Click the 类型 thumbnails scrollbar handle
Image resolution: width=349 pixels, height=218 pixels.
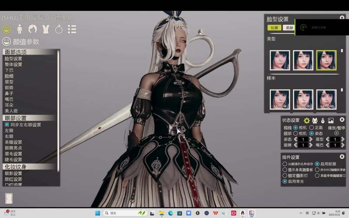pos(342,51)
